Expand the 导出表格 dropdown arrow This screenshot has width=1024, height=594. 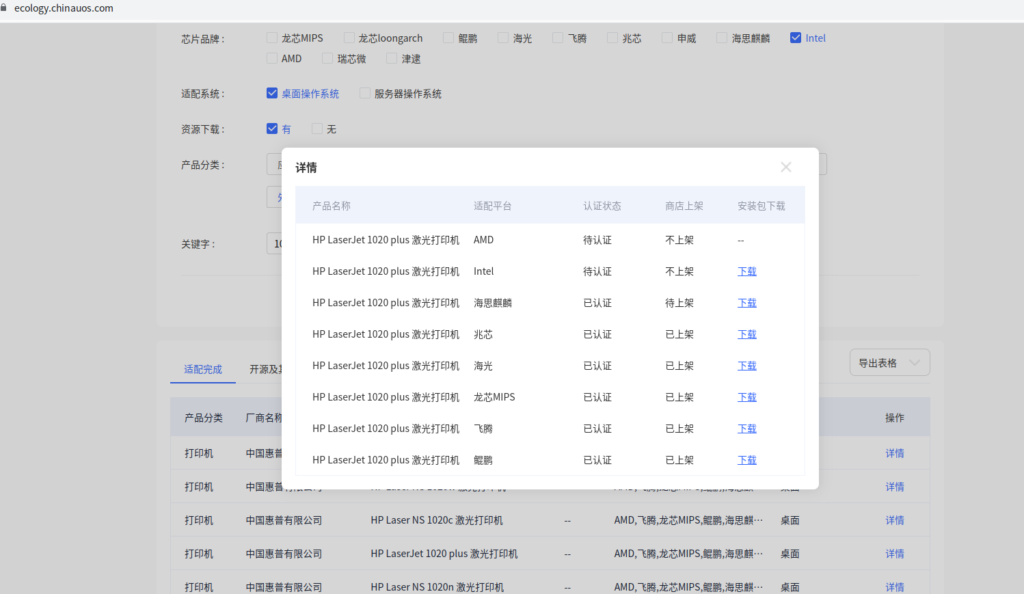pyautogui.click(x=915, y=363)
